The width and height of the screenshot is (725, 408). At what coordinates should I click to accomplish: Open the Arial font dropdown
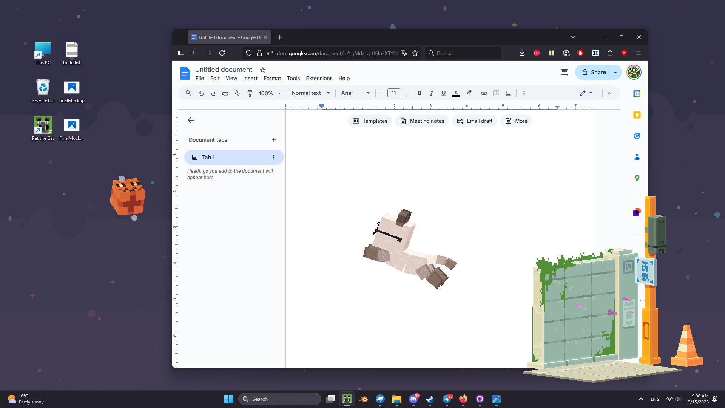[355, 93]
